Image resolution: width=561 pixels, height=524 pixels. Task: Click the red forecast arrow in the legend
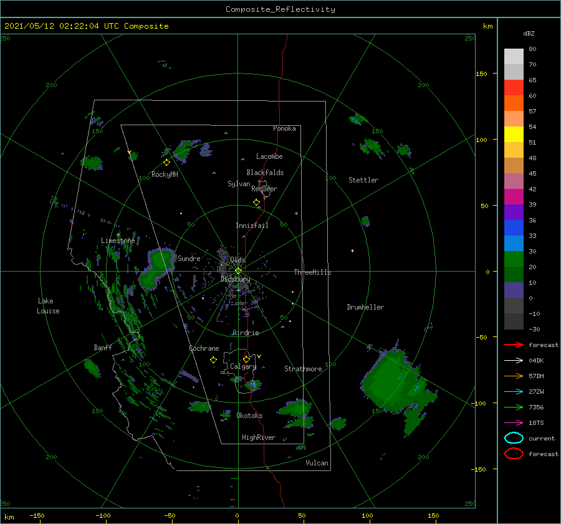[514, 345]
